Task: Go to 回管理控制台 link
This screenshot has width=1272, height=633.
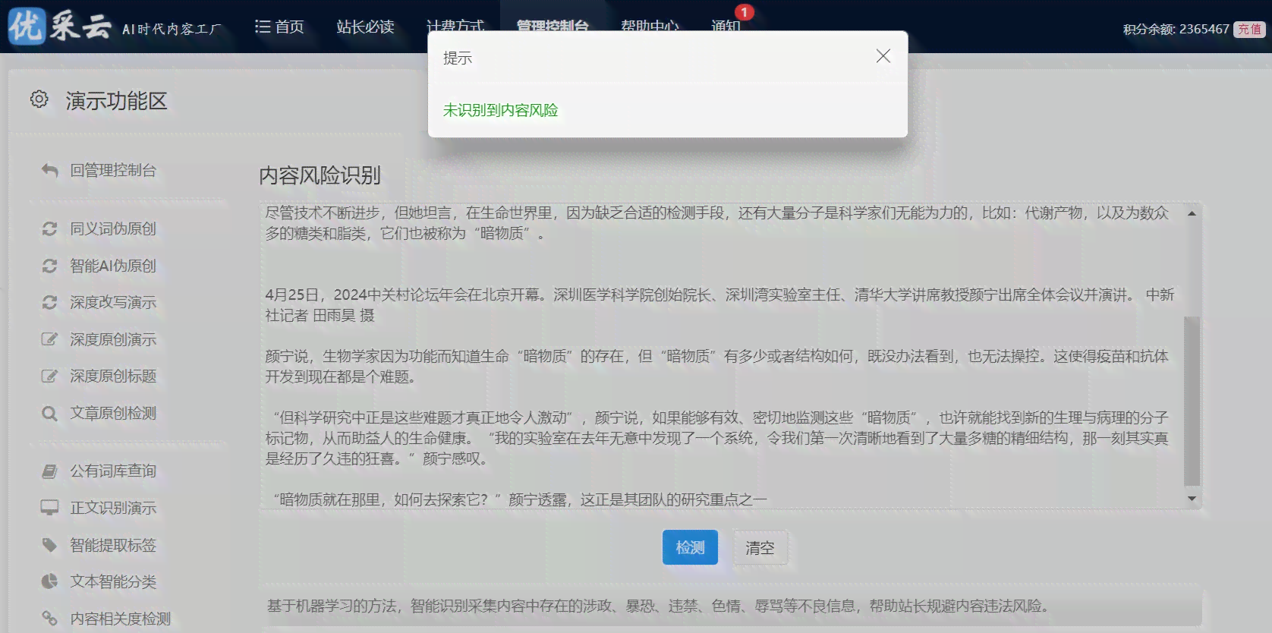Action: click(113, 170)
